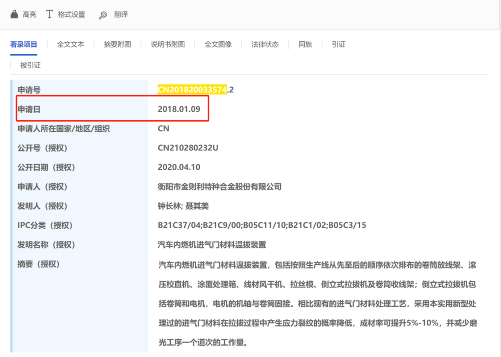Screen dimensions: 501x357
Task: Go to the 法律状态 tab
Action: click(x=265, y=45)
